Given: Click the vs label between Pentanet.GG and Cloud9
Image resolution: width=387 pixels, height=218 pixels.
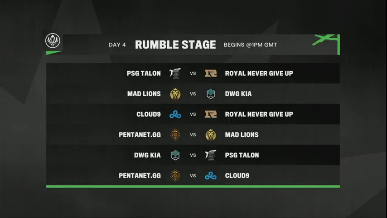Looking at the screenshot, I should coord(193,175).
